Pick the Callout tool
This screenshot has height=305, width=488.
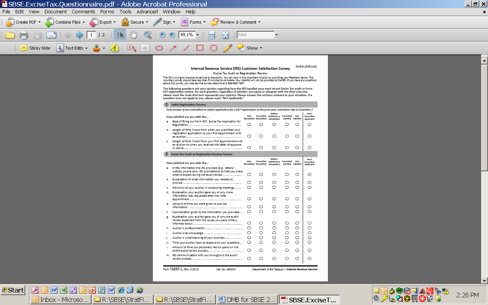click(132, 48)
